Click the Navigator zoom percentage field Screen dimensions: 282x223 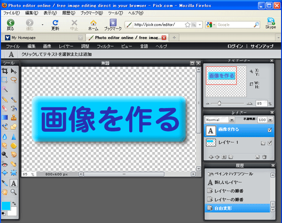coord(261,103)
